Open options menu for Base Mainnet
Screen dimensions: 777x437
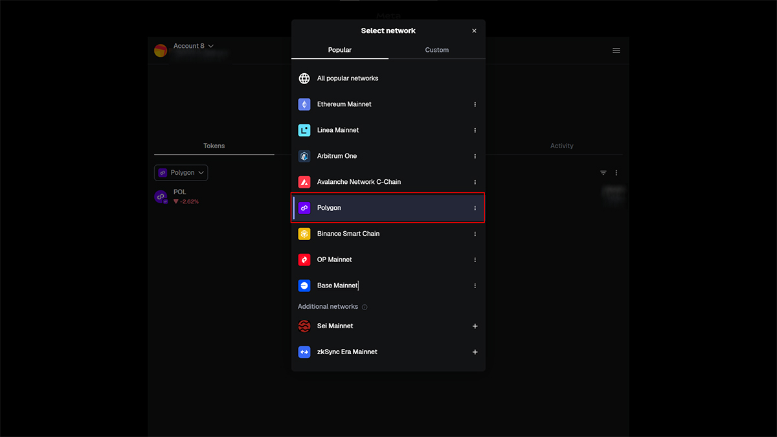(x=475, y=286)
